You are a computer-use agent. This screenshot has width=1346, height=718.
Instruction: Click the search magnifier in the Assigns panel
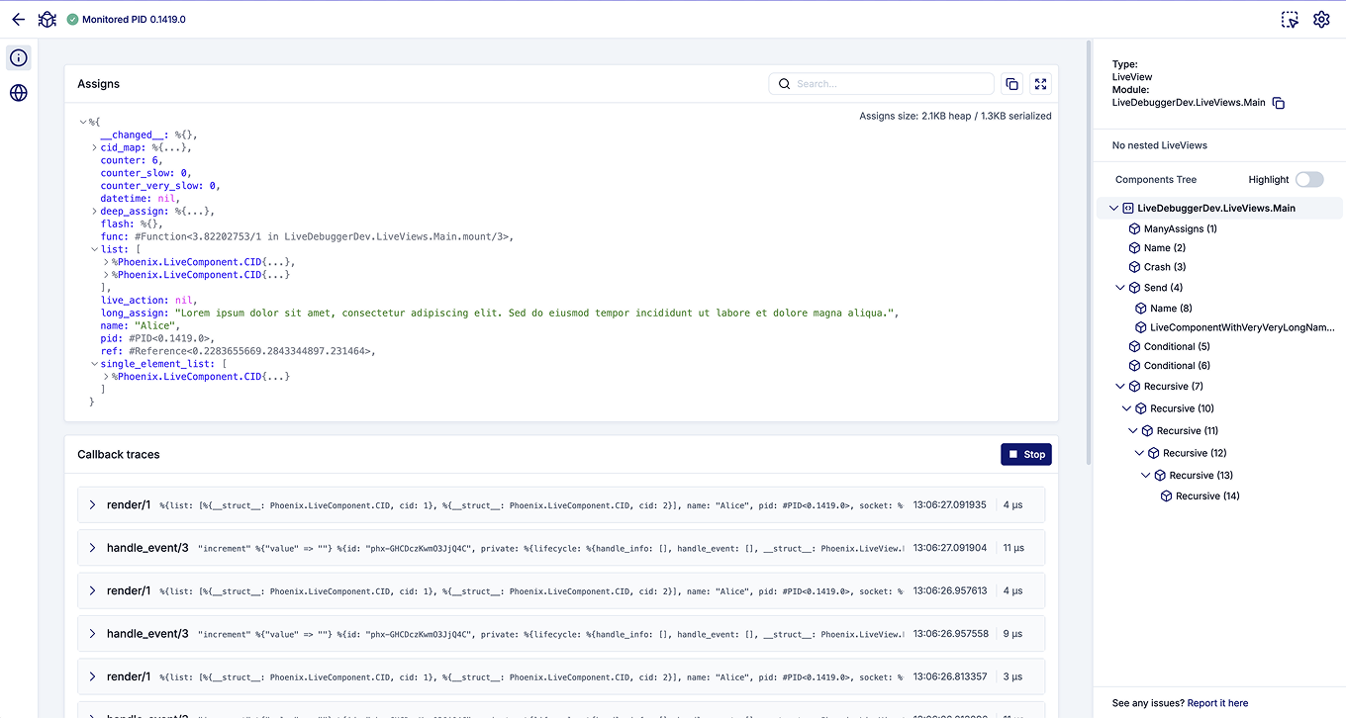785,83
